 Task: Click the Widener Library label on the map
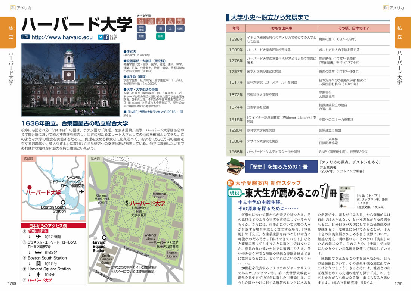click(x=150, y=237)
